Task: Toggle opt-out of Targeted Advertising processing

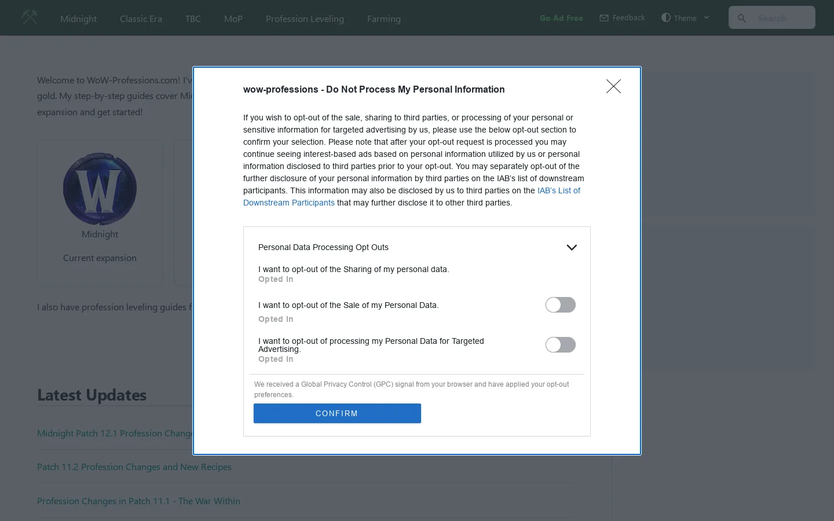Action: point(561,345)
